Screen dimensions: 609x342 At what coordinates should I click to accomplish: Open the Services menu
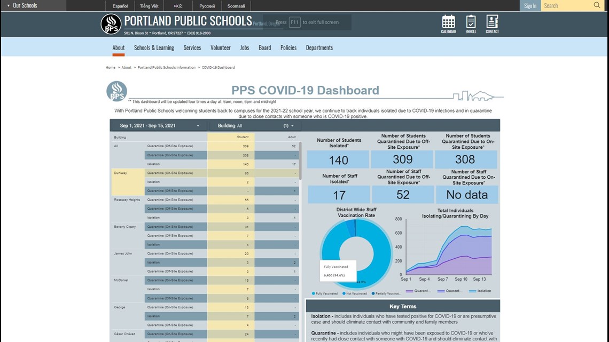point(192,47)
